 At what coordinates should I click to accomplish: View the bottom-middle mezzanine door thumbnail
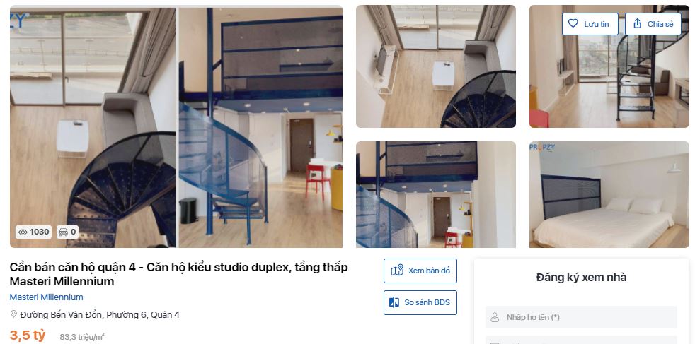tap(436, 194)
